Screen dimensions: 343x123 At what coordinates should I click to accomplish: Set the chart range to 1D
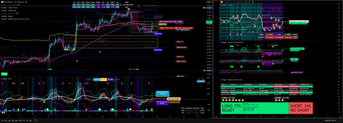[3, 121]
